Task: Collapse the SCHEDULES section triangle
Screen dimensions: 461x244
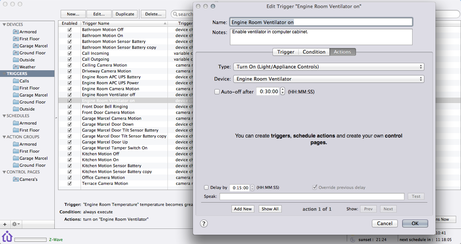Action: point(4,116)
